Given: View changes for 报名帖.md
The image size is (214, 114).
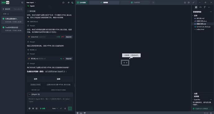Looking at the screenshot, I should pyautogui.click(x=69, y=59).
